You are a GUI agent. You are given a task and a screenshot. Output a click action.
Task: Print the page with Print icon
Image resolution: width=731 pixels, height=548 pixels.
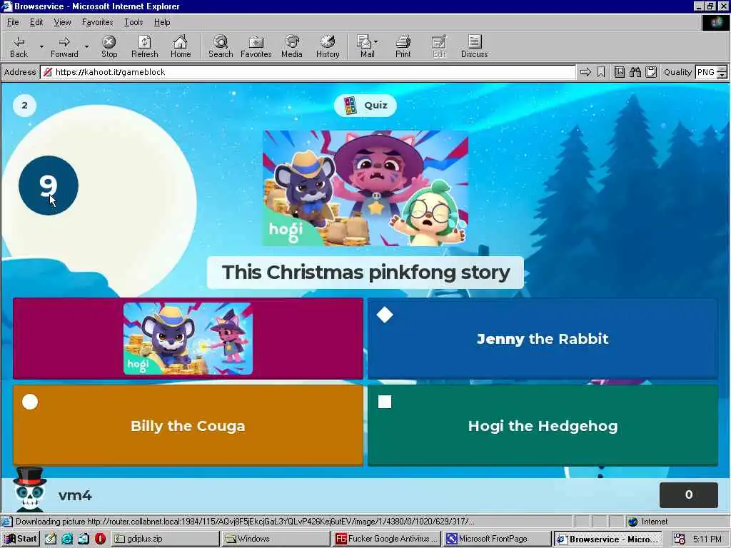tap(403, 46)
